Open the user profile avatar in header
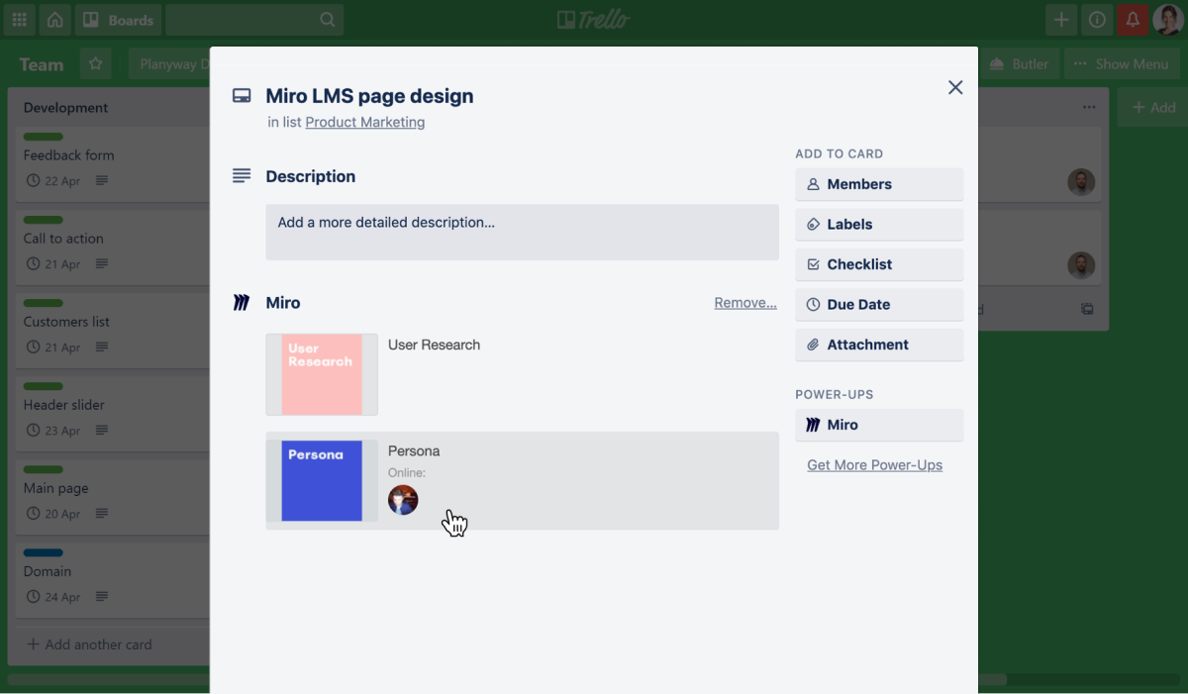The image size is (1188, 694). (x=1168, y=20)
